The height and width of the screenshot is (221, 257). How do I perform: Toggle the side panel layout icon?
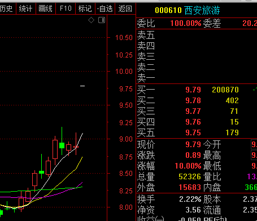pos(102,20)
